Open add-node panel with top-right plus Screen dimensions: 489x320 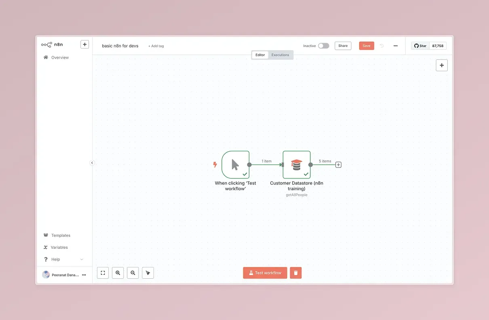click(441, 65)
